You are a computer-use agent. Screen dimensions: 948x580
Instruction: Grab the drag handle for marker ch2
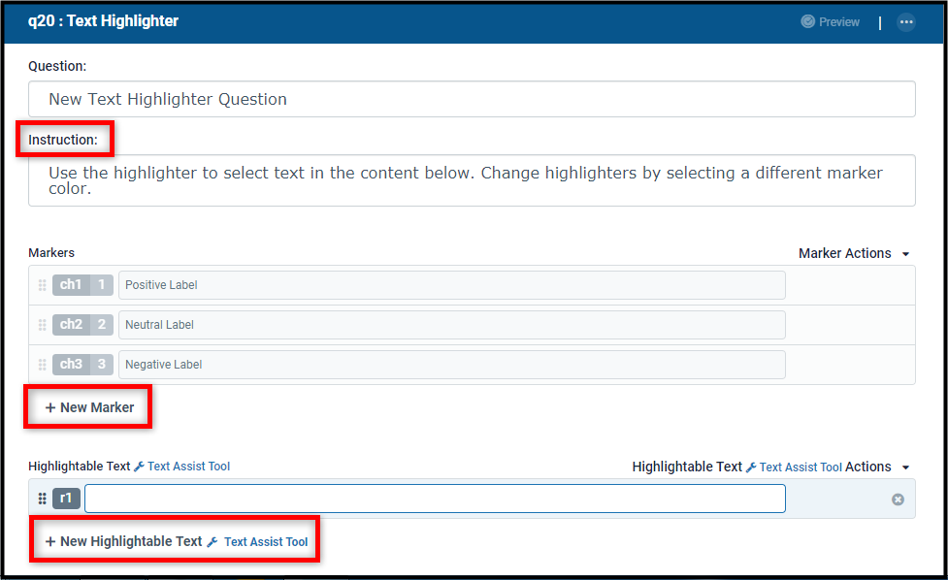coord(43,325)
